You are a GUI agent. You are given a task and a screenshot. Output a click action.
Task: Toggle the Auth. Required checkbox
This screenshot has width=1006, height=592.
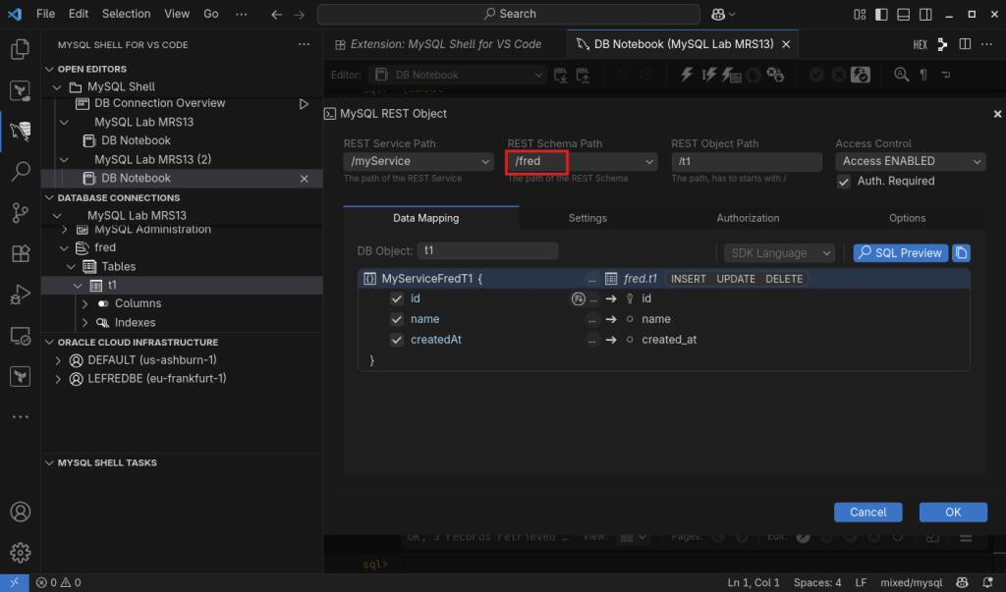coord(844,182)
